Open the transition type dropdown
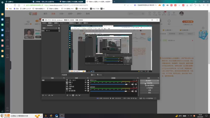The image size is (210, 118). coord(50,28)
